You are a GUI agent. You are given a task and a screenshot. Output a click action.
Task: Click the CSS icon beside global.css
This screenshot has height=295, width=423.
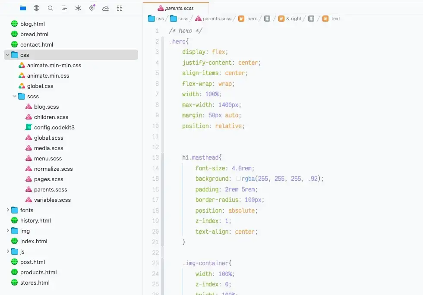click(22, 86)
